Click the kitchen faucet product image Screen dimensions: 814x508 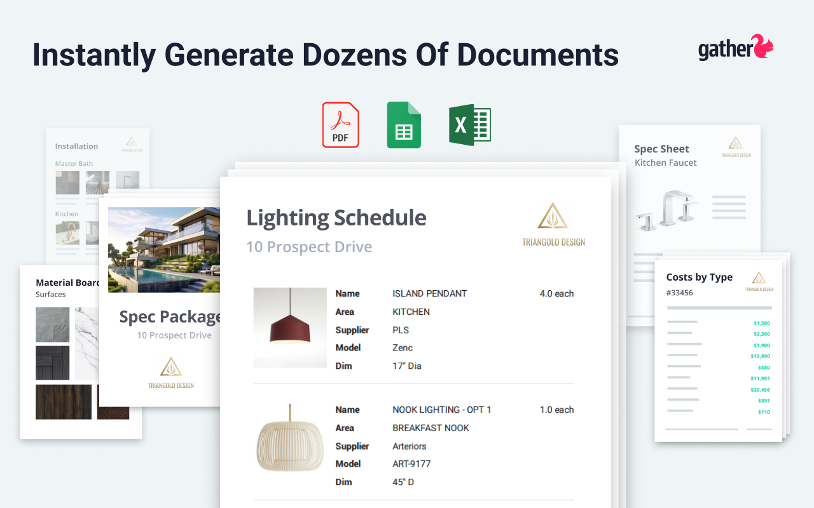tap(667, 210)
